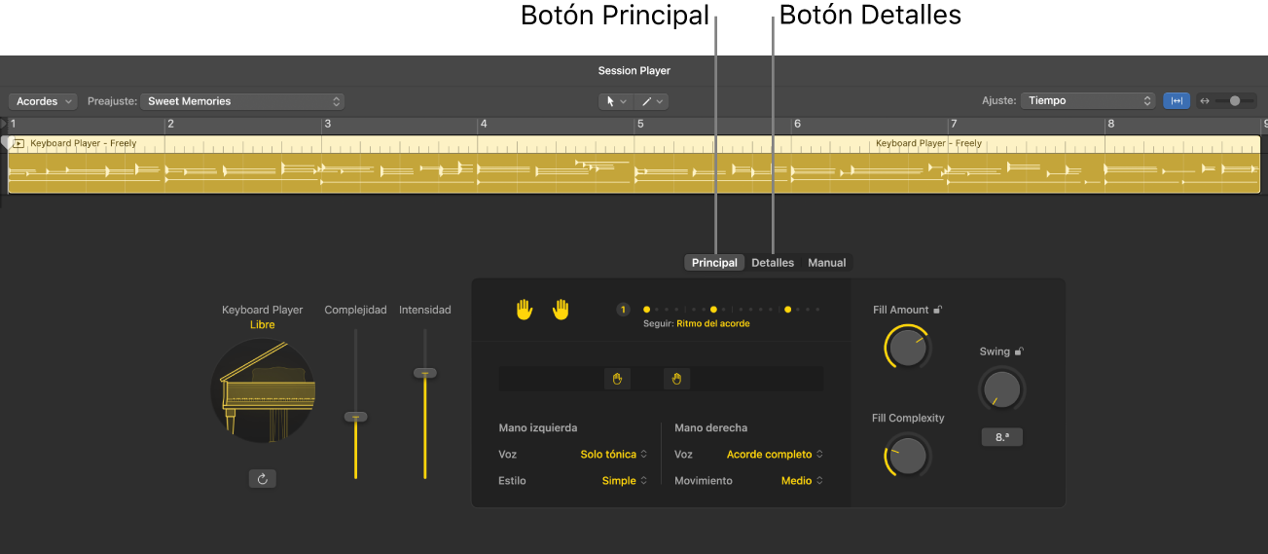Select the second Keyboard Player - Freely label near bar 7

click(928, 143)
